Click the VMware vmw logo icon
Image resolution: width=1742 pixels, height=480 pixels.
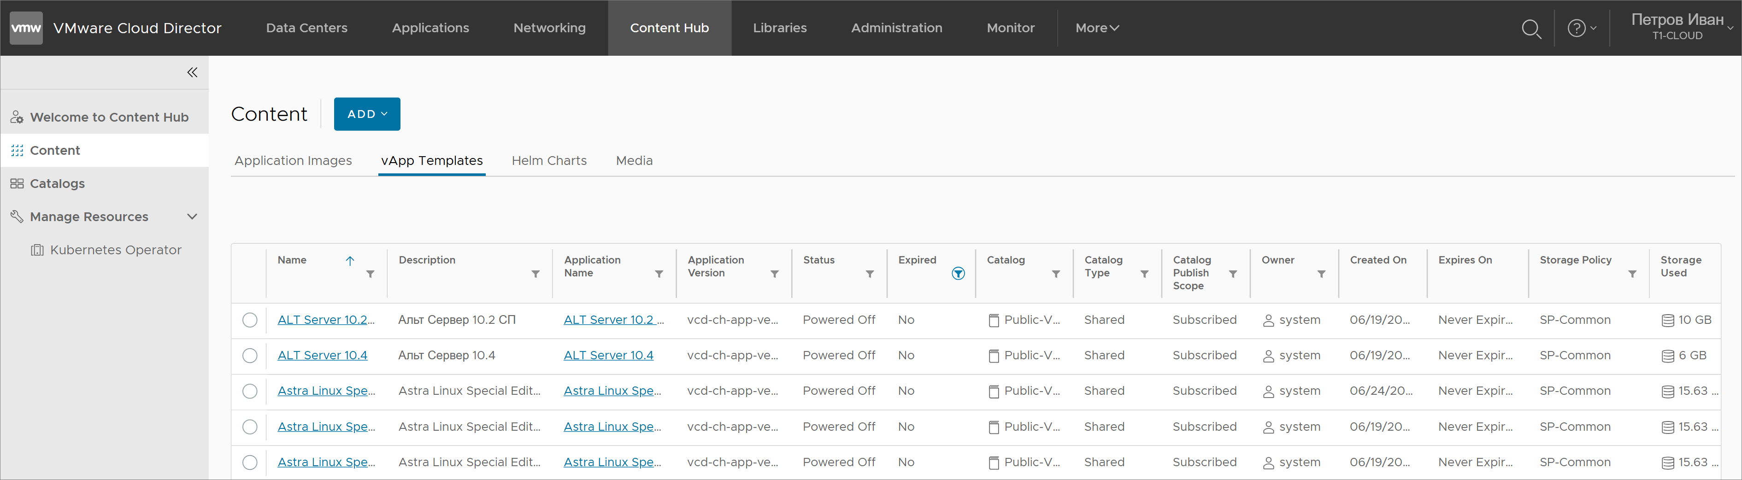tap(26, 28)
